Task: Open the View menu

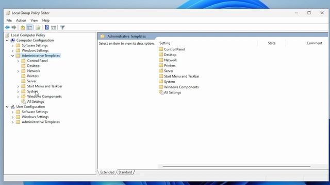Action: pyautogui.click(x=34, y=21)
